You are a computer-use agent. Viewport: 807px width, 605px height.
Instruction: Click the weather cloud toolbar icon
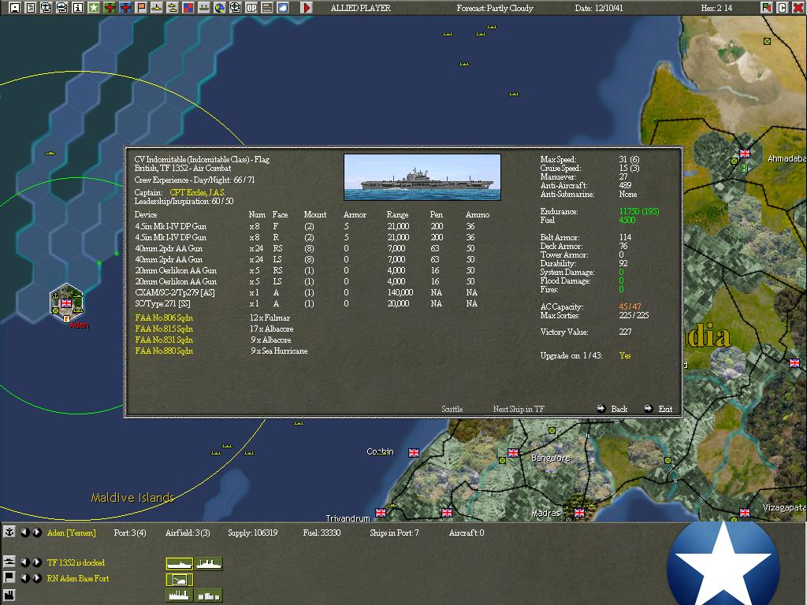[x=283, y=8]
